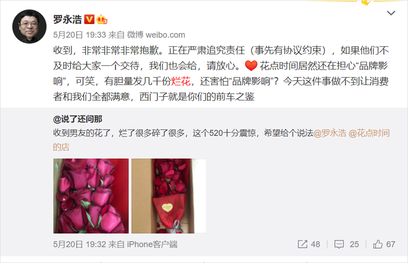Open the second rose box thumbnail
Image resolution: width=408 pixels, height=263 pixels.
pos(169,196)
